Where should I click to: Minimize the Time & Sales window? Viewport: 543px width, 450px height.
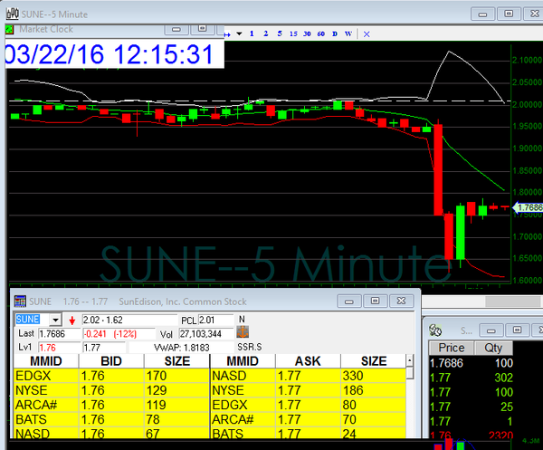491,330
